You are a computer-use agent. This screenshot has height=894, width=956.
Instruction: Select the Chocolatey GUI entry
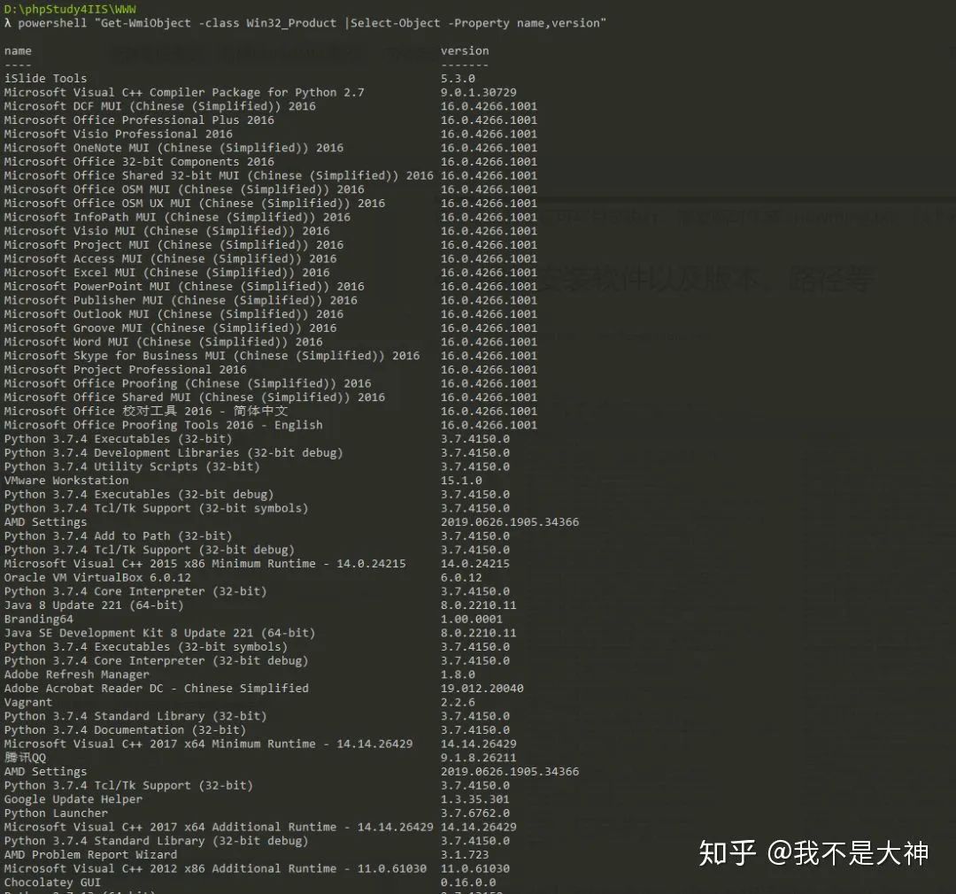tap(52, 882)
